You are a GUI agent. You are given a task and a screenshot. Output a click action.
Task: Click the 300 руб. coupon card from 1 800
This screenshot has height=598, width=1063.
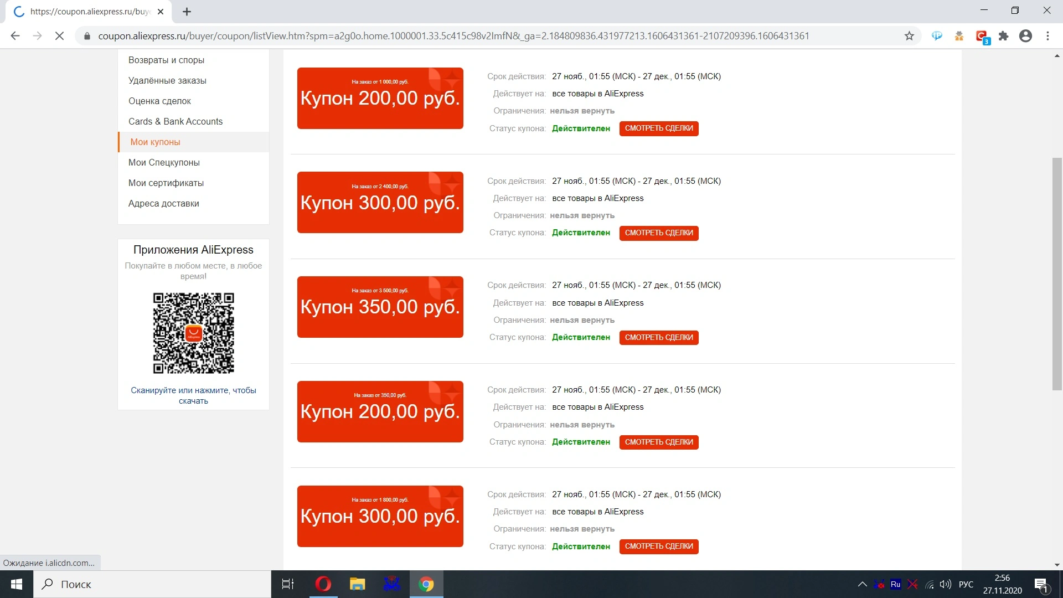380,516
